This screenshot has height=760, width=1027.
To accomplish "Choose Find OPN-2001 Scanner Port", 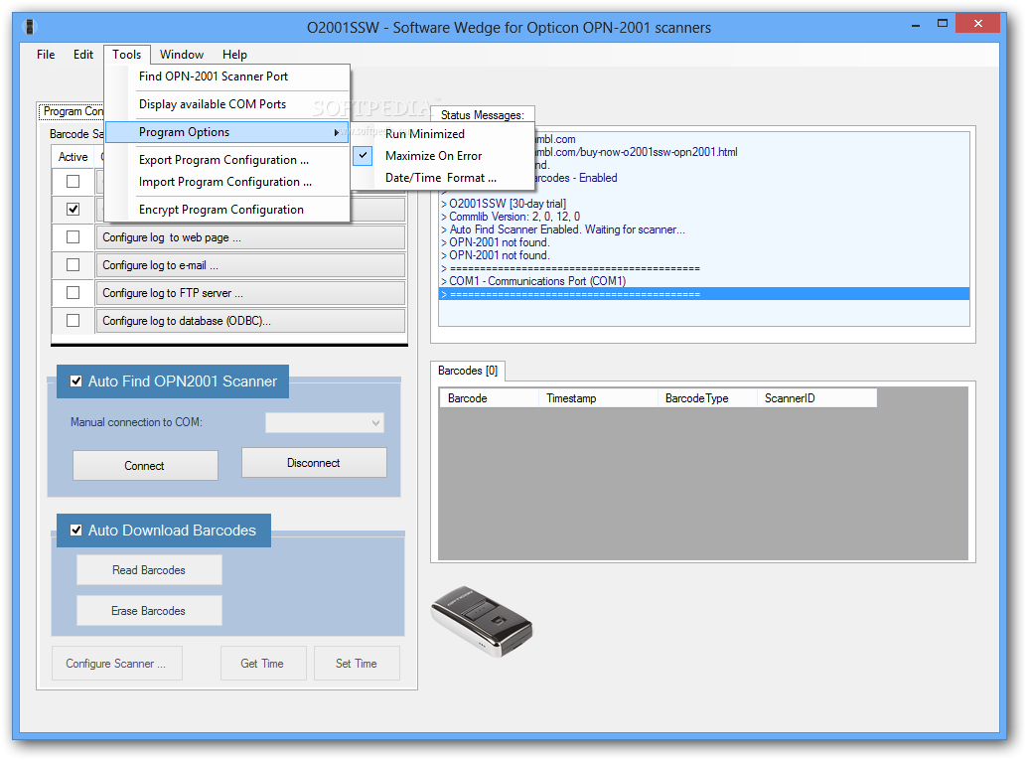I will [226, 76].
